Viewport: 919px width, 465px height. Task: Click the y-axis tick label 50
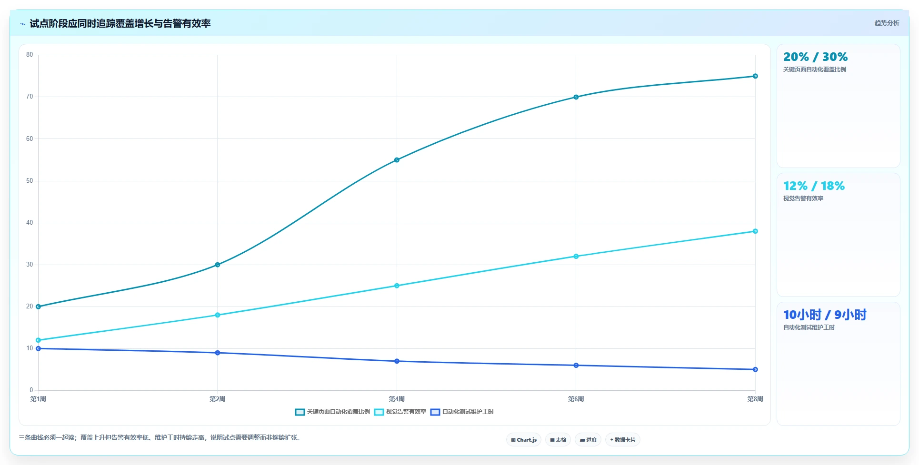pos(30,181)
